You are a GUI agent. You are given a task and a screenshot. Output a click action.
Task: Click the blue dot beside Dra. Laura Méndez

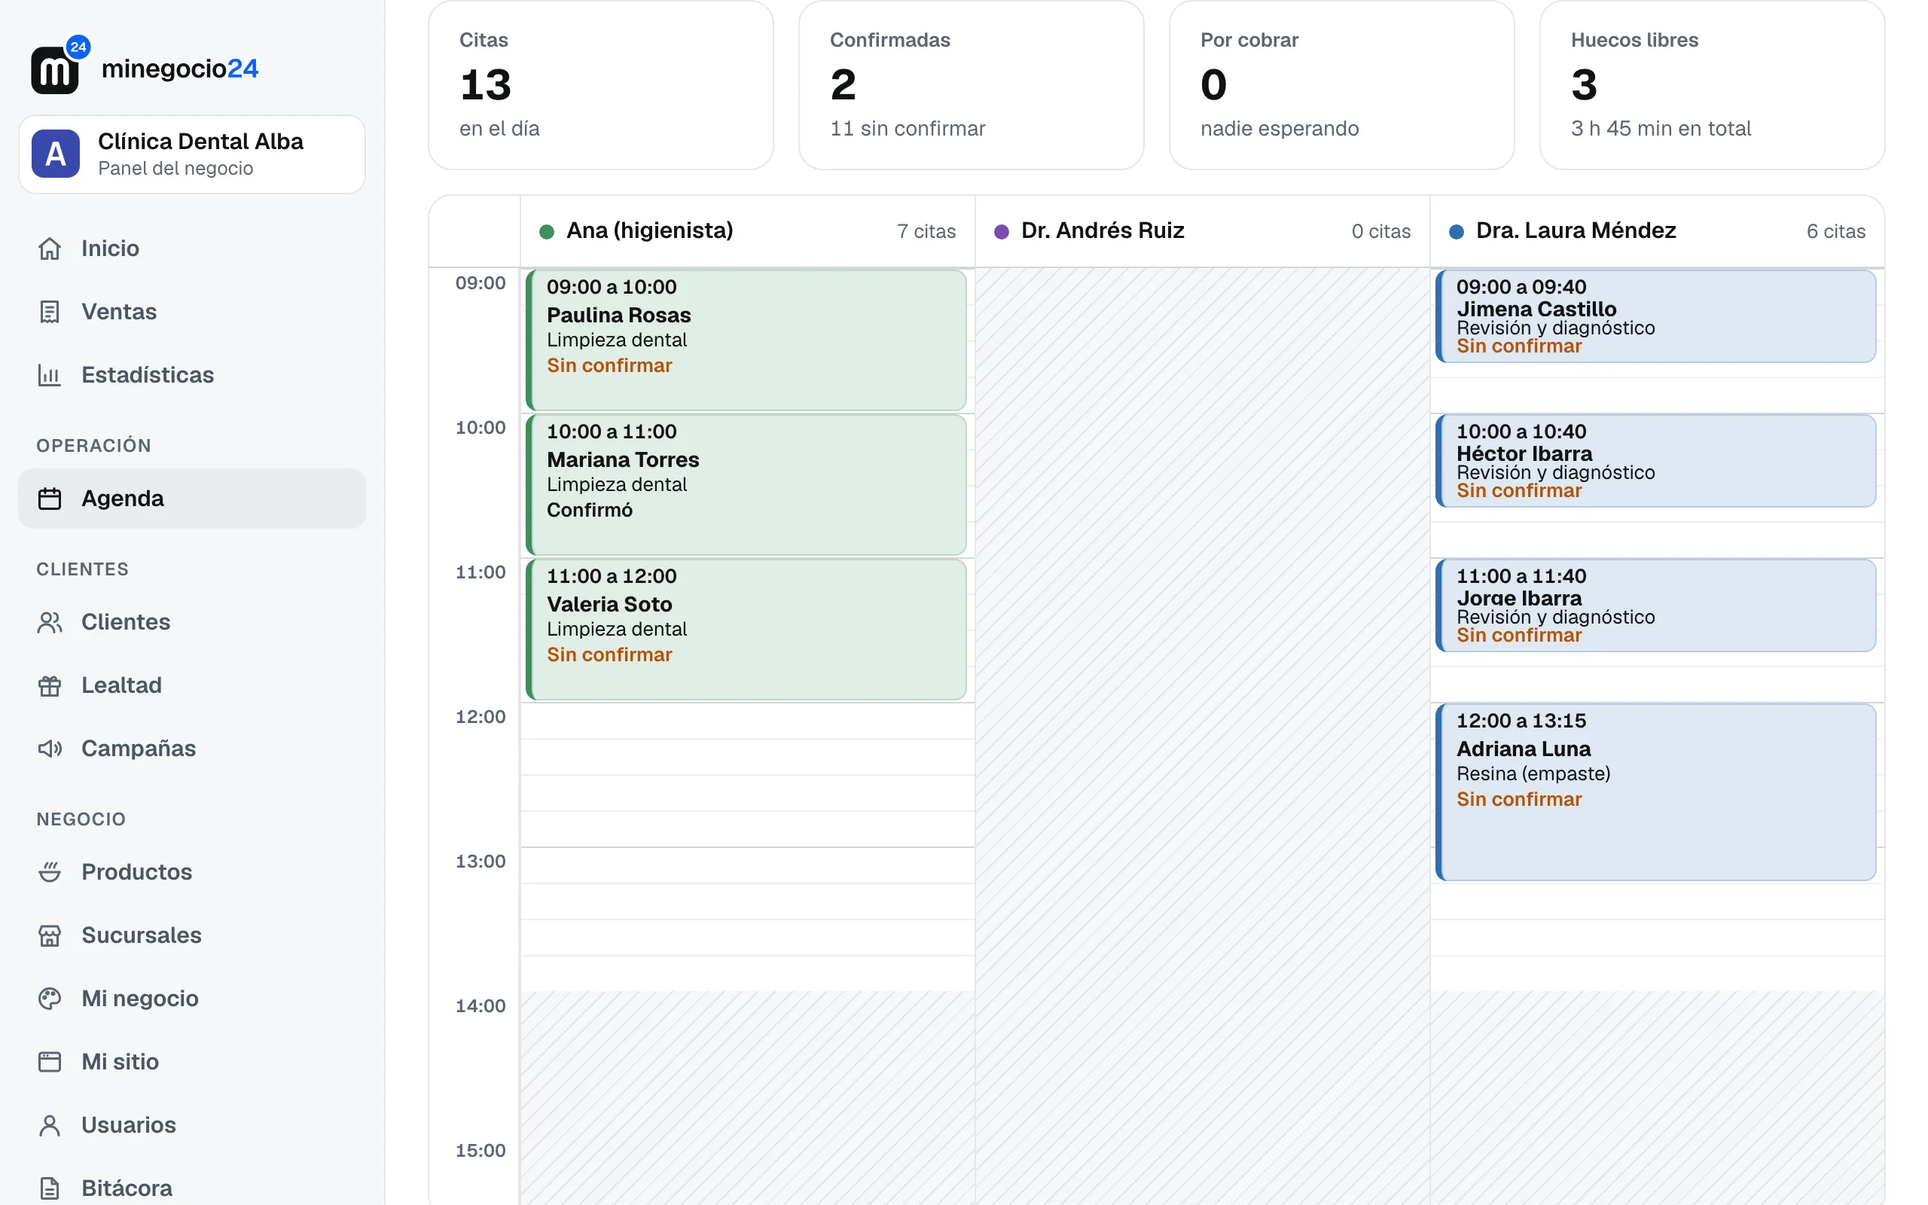click(1457, 232)
